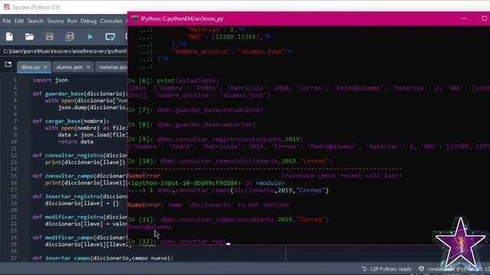
Task: Click the ipython-input-10 traceback line
Action: [x=206, y=183]
